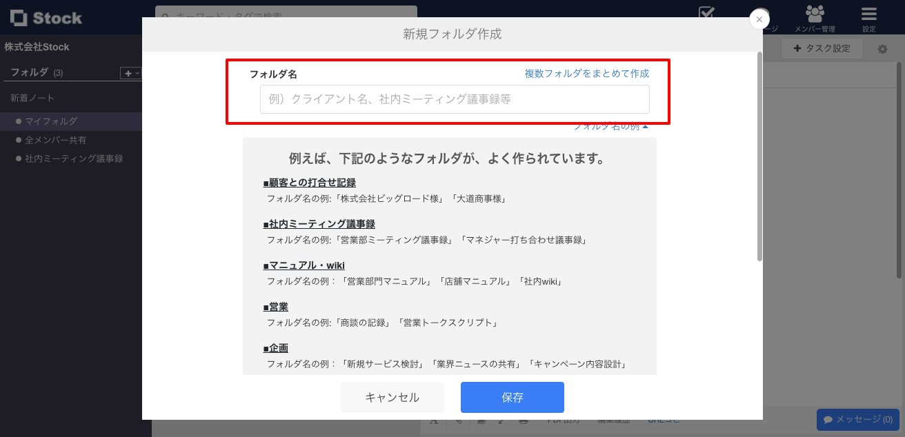Click the フォルダ名 input field

(x=453, y=99)
